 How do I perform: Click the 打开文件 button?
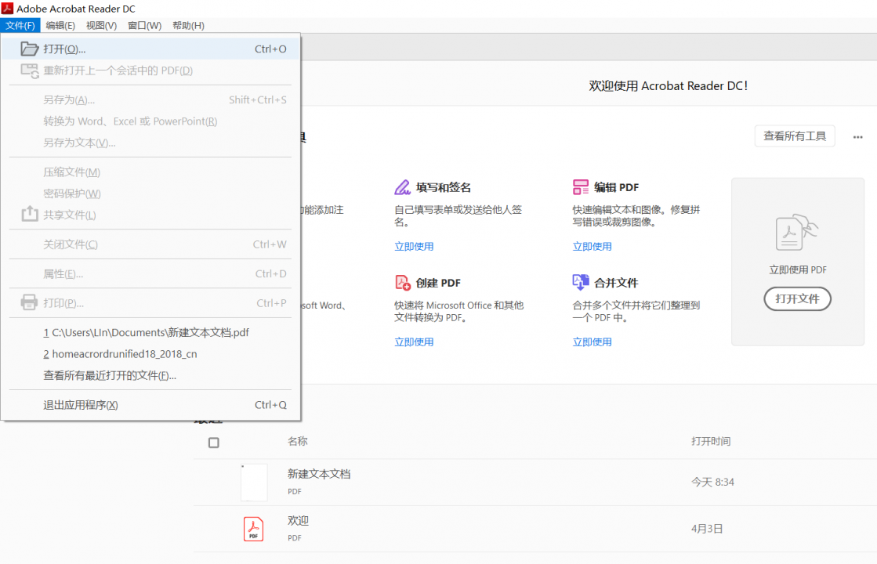coord(797,298)
